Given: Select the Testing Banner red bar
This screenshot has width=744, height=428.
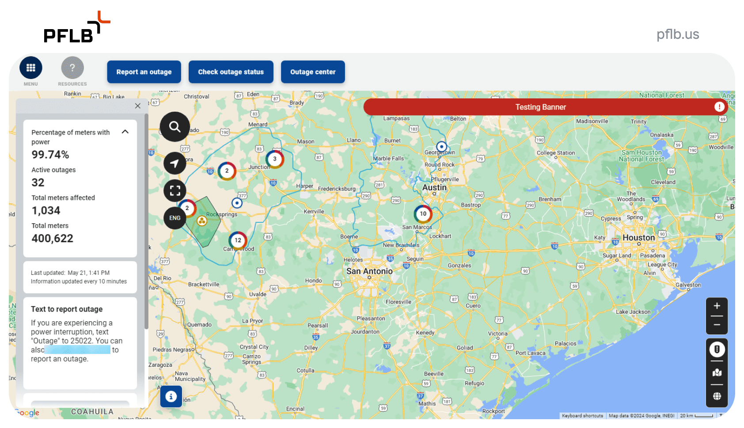Looking at the screenshot, I should point(545,107).
